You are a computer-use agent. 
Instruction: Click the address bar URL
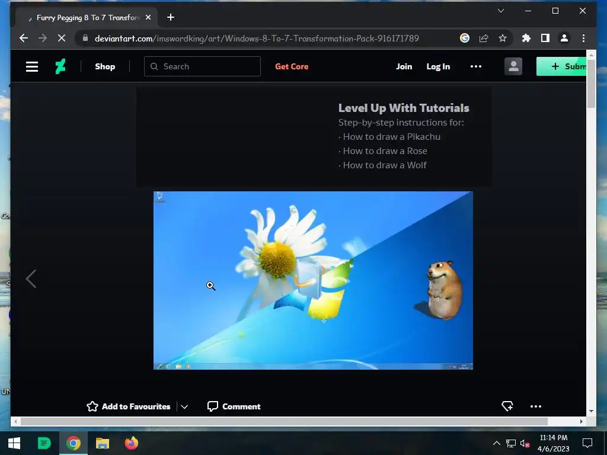(257, 39)
